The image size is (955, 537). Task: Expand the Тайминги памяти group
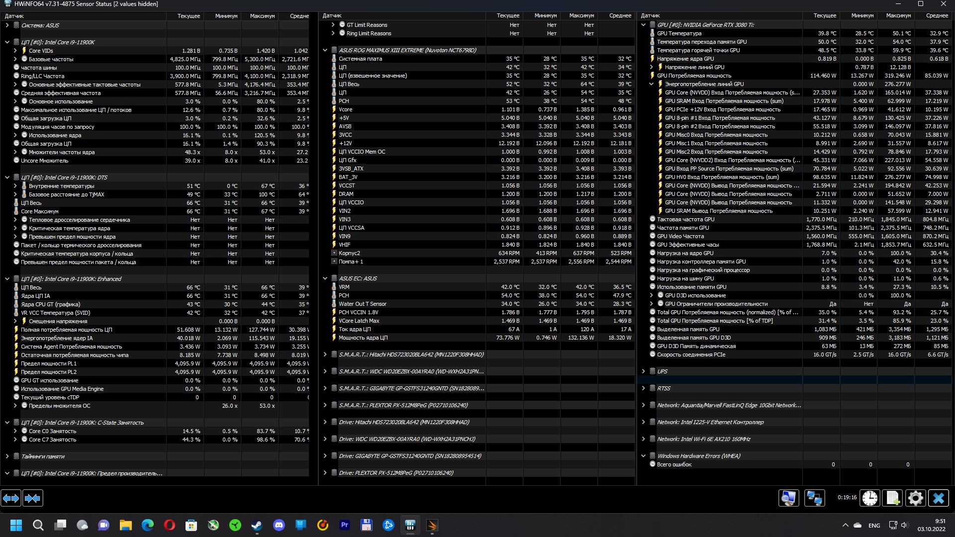(x=7, y=456)
